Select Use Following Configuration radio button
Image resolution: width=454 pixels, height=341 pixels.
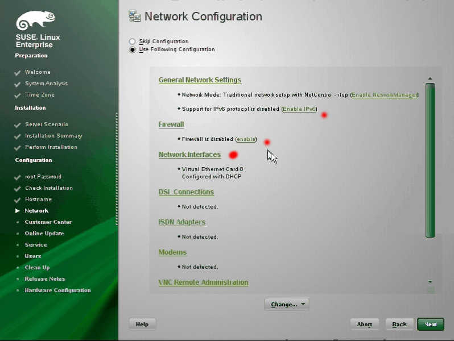click(x=133, y=50)
